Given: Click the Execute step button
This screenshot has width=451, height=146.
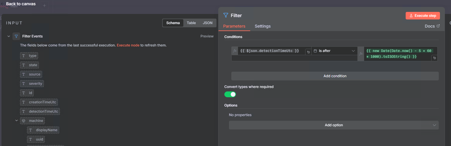Looking at the screenshot, I should pyautogui.click(x=423, y=16).
